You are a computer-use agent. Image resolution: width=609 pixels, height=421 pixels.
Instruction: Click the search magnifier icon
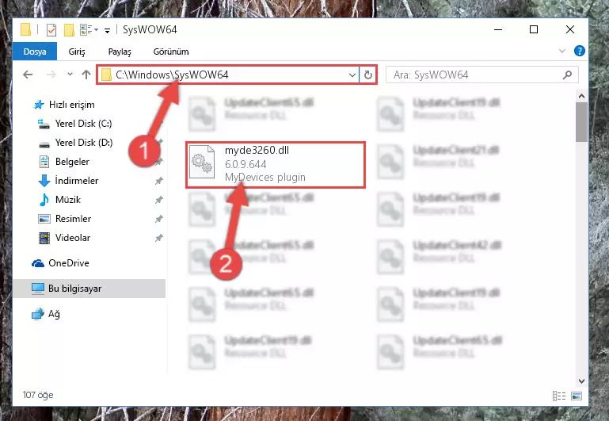point(568,75)
